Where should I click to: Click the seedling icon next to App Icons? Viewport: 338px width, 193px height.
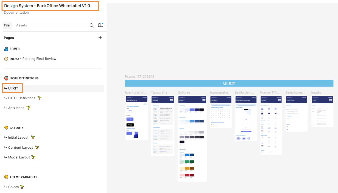click(x=29, y=108)
